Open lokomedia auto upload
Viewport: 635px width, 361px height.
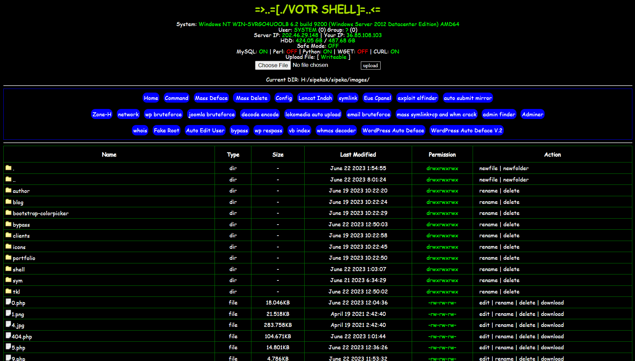coord(313,114)
